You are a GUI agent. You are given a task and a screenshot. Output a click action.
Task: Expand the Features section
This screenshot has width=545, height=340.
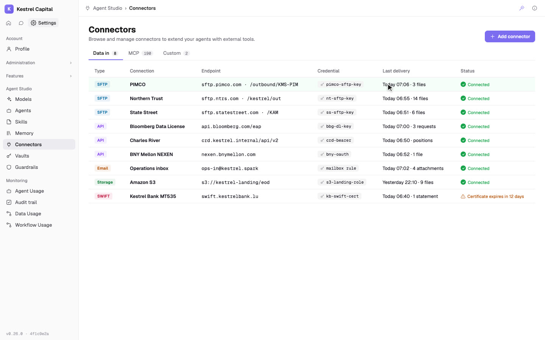coord(39,76)
